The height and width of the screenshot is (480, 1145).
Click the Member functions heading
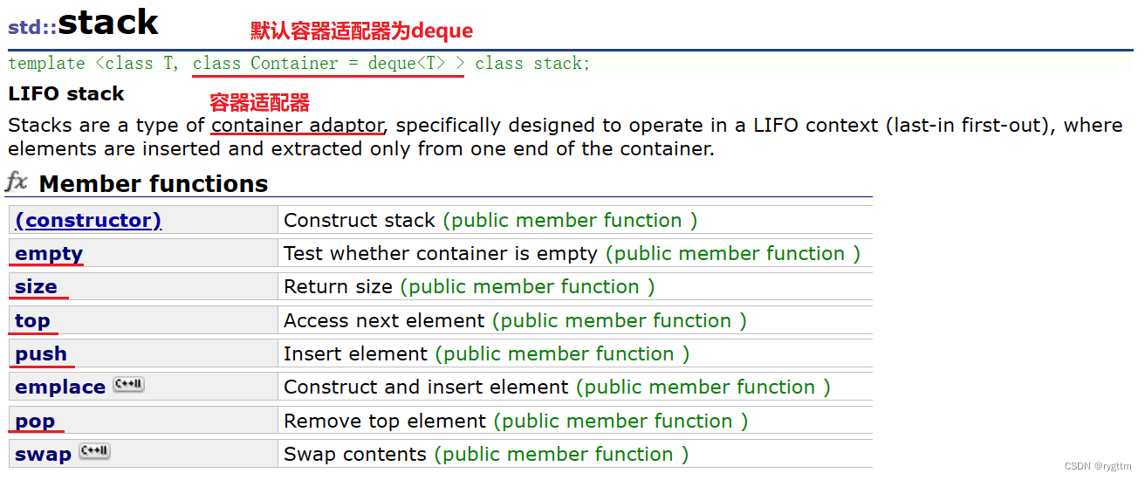[x=154, y=184]
